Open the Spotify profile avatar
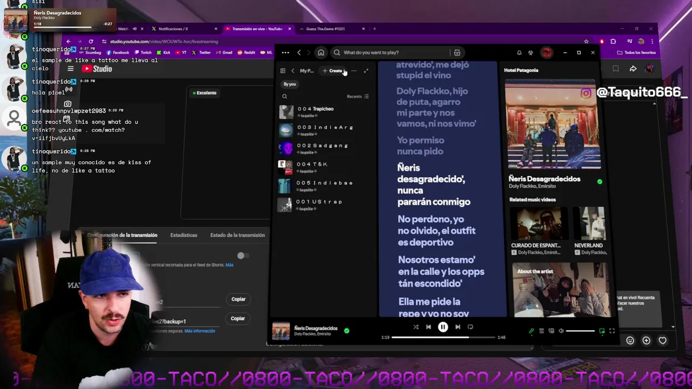Screen dimensions: 692x389 547,52
